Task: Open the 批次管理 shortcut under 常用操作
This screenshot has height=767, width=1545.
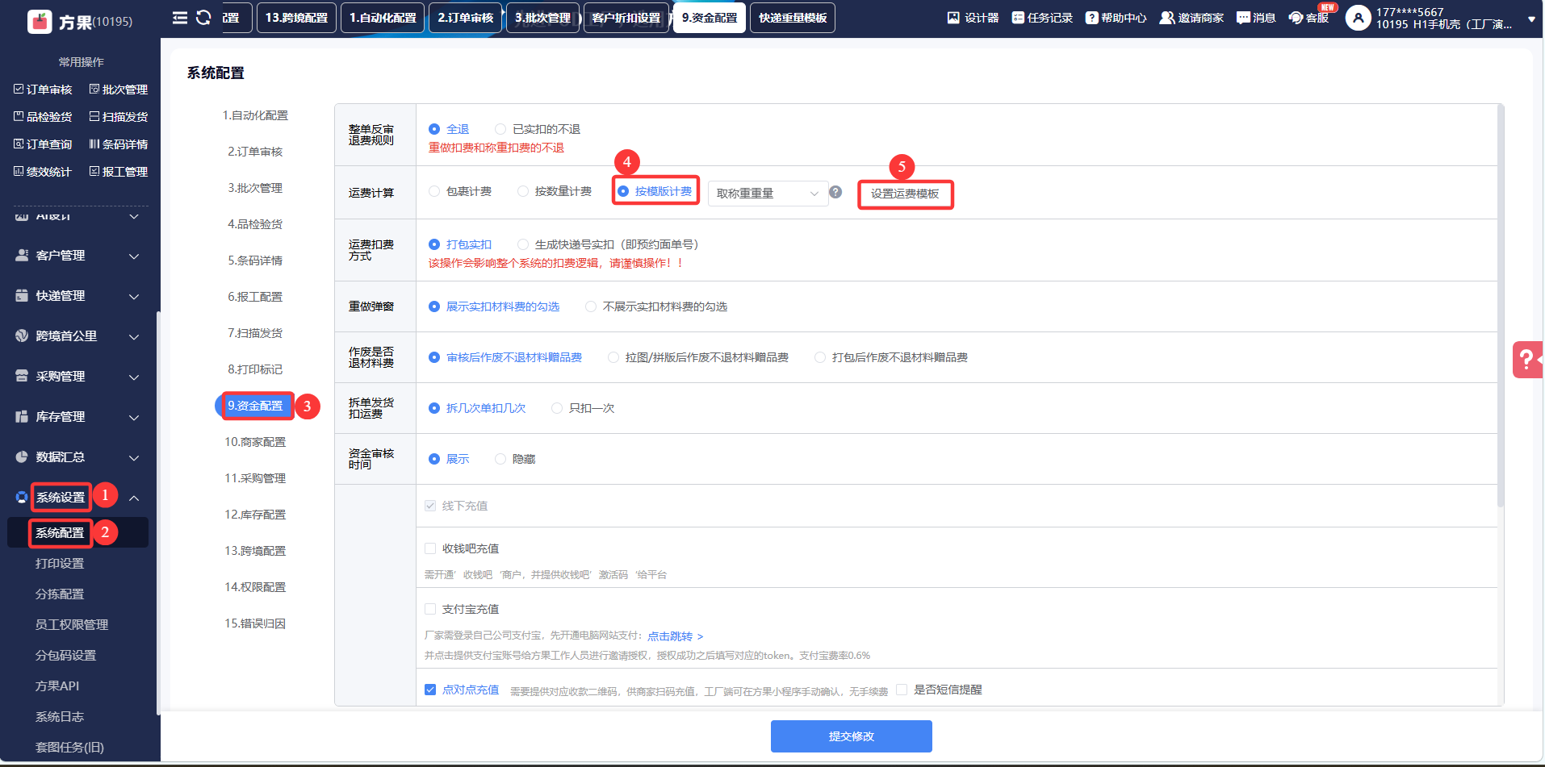Action: point(119,90)
